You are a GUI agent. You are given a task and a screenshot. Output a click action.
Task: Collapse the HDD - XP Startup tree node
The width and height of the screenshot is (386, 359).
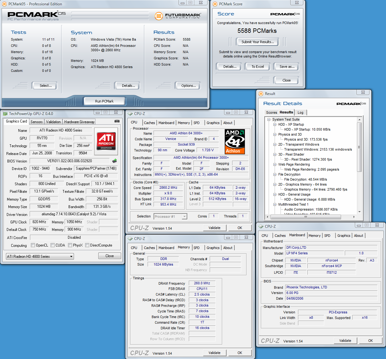[x=275, y=124]
